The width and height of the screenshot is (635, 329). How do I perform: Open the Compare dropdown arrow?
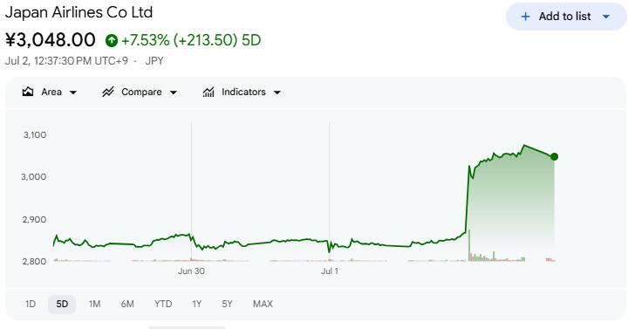174,93
